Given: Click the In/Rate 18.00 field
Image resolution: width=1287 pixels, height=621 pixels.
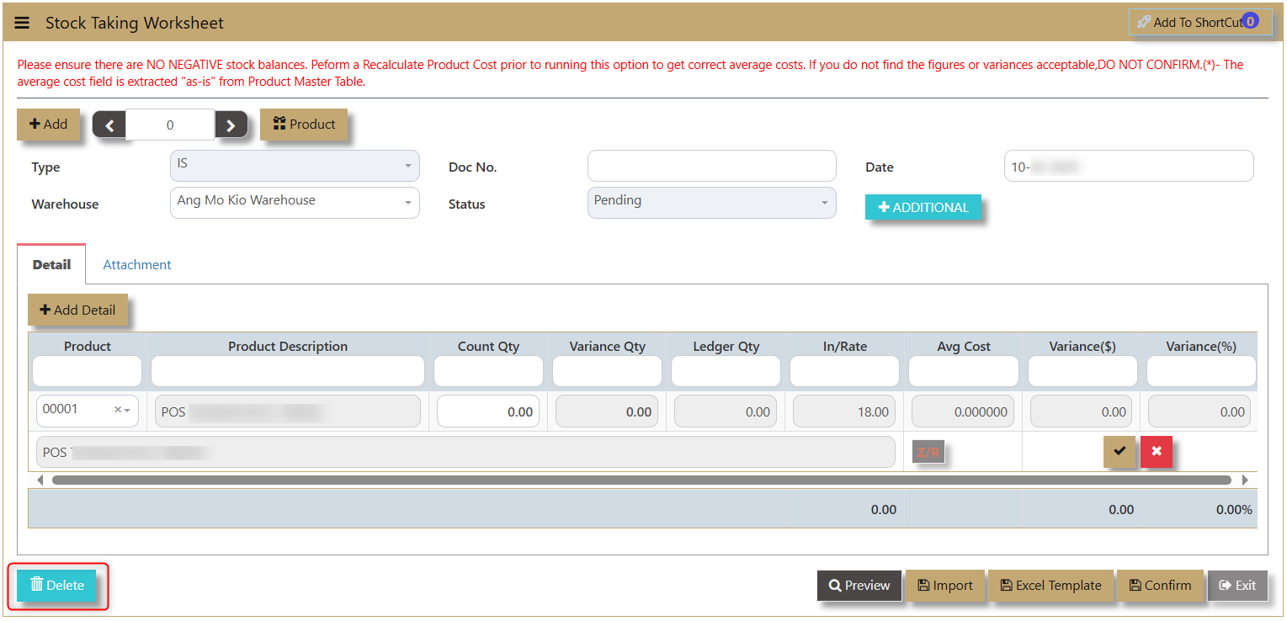Looking at the screenshot, I should click(844, 411).
